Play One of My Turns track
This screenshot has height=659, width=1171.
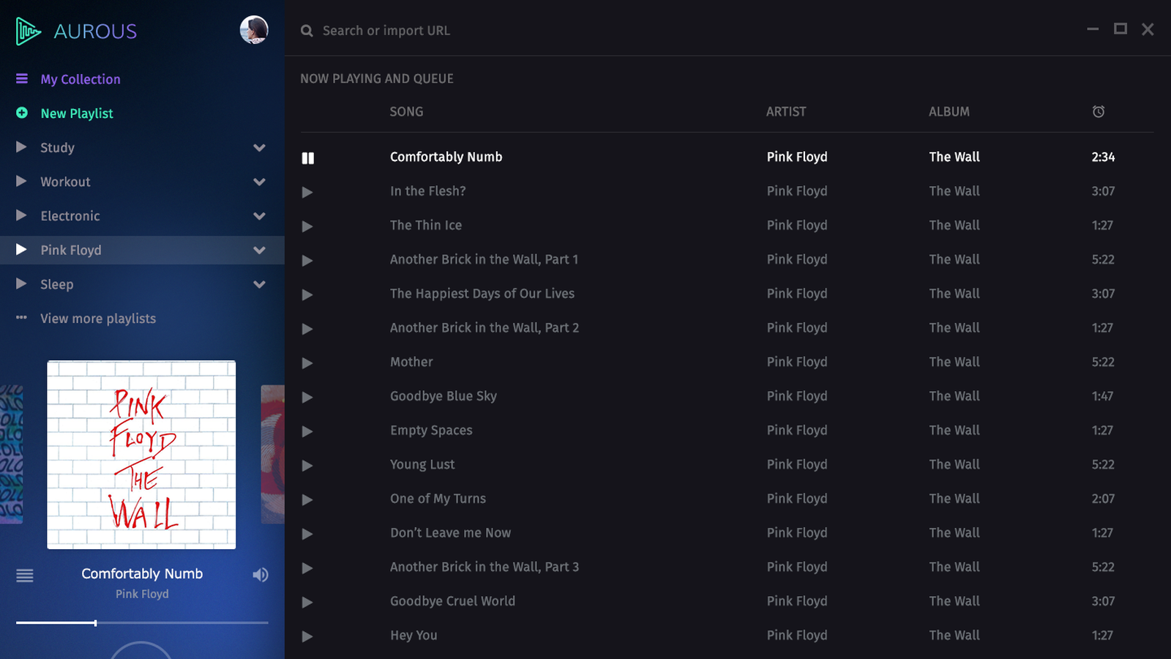307,499
